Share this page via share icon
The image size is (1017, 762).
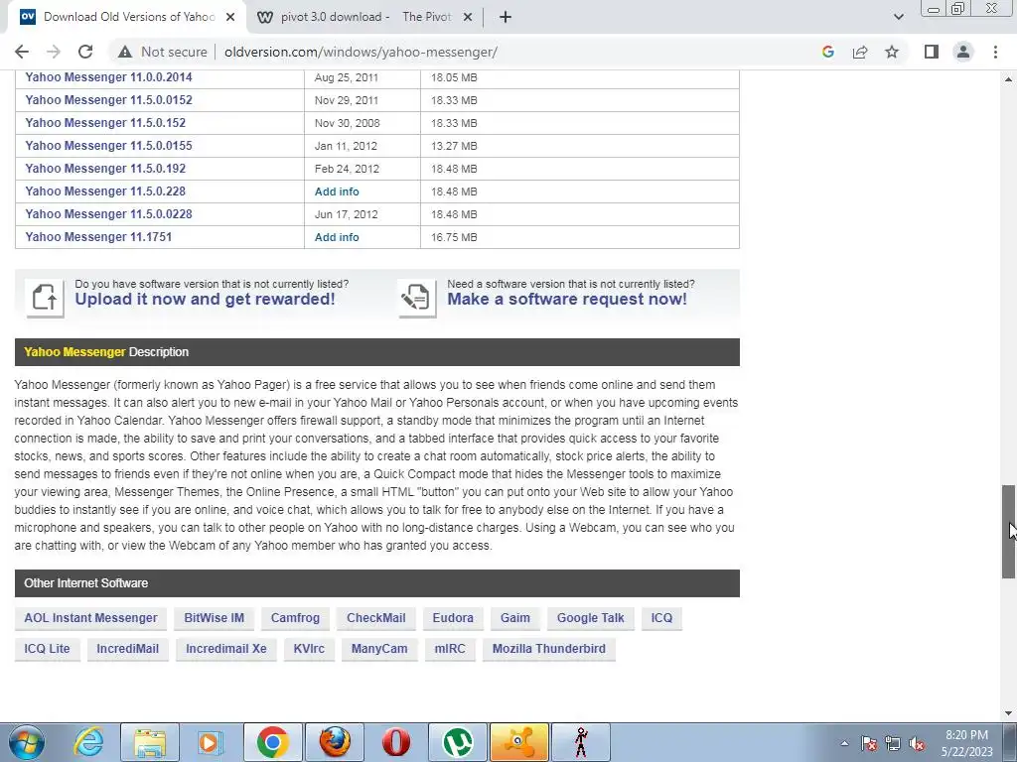click(x=860, y=52)
